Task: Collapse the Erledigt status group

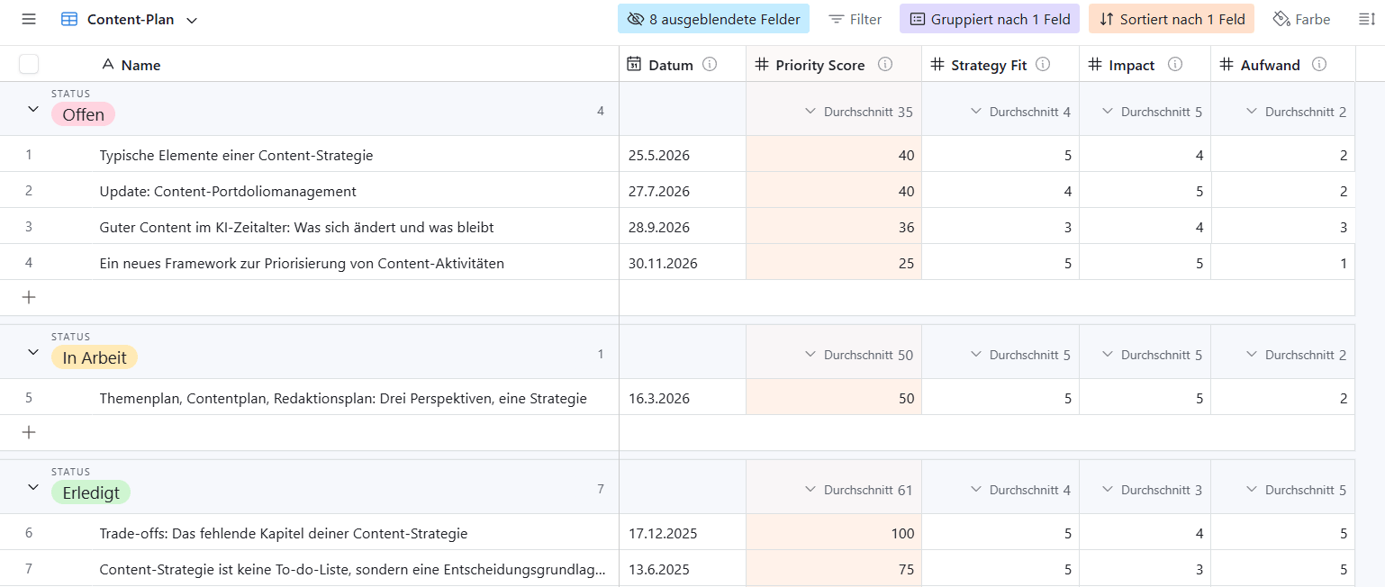Action: [x=33, y=488]
